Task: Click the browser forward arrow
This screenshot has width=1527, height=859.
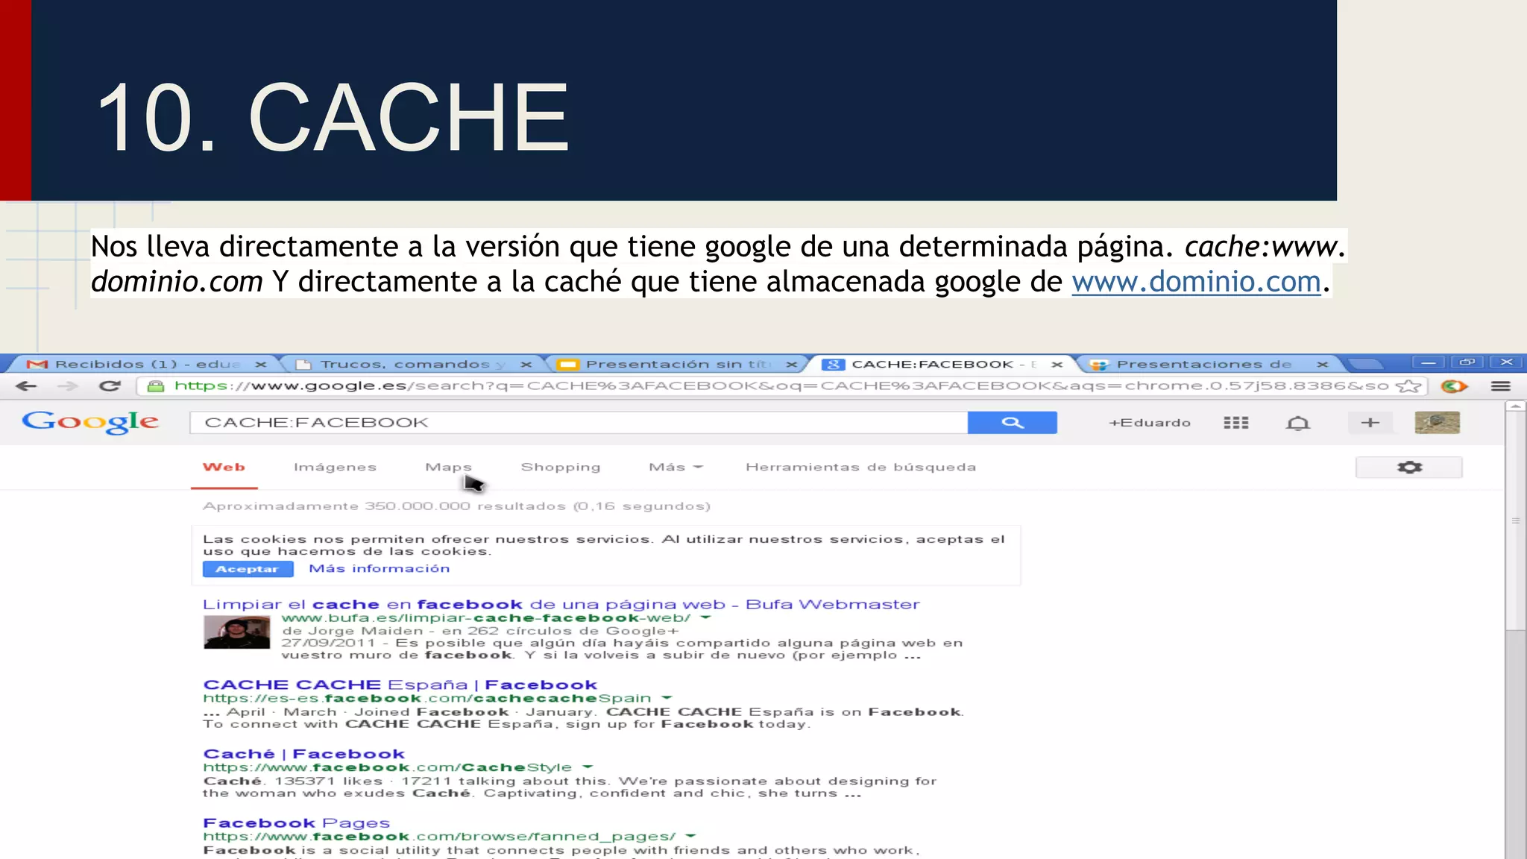Action: pyautogui.click(x=68, y=386)
